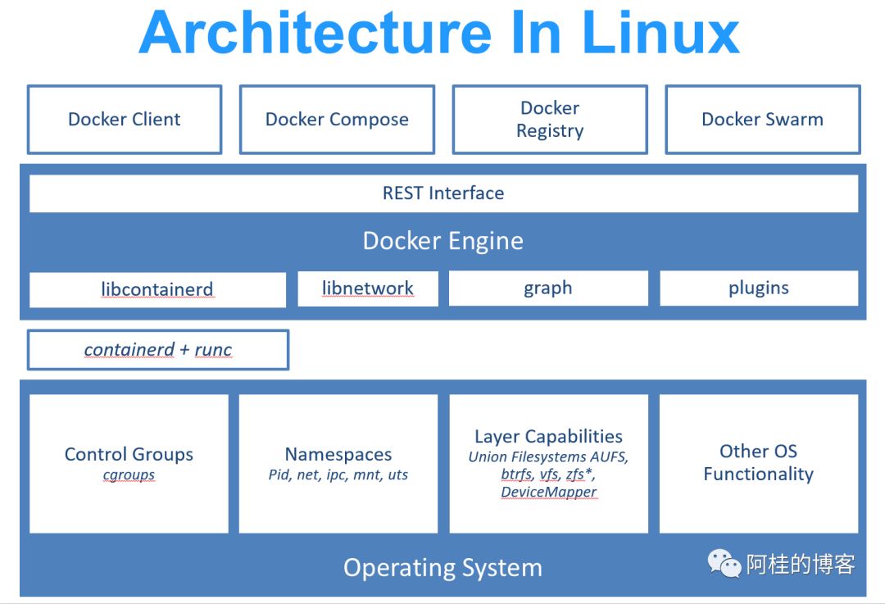Click the Other OS Functionality box
The width and height of the screenshot is (885, 604).
[x=759, y=463]
